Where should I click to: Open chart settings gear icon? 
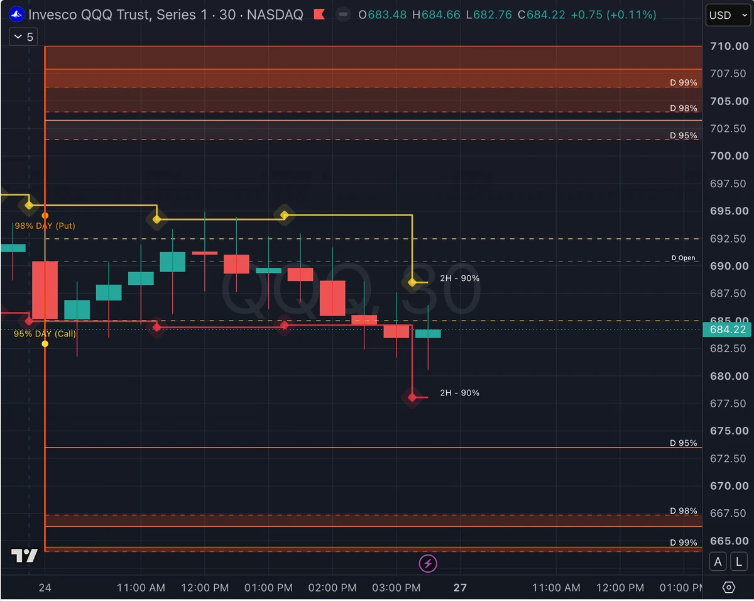click(x=729, y=587)
